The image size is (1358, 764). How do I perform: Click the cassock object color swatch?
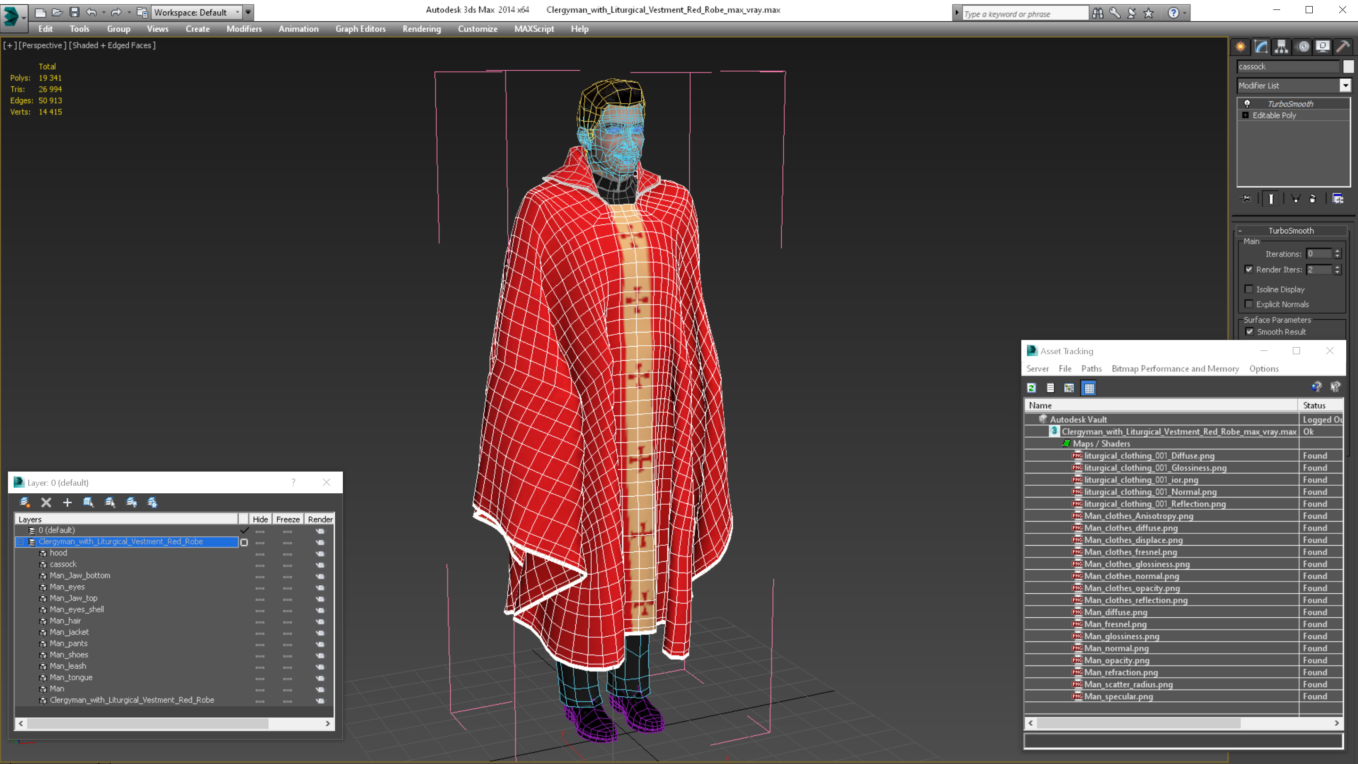pyautogui.click(x=1348, y=66)
